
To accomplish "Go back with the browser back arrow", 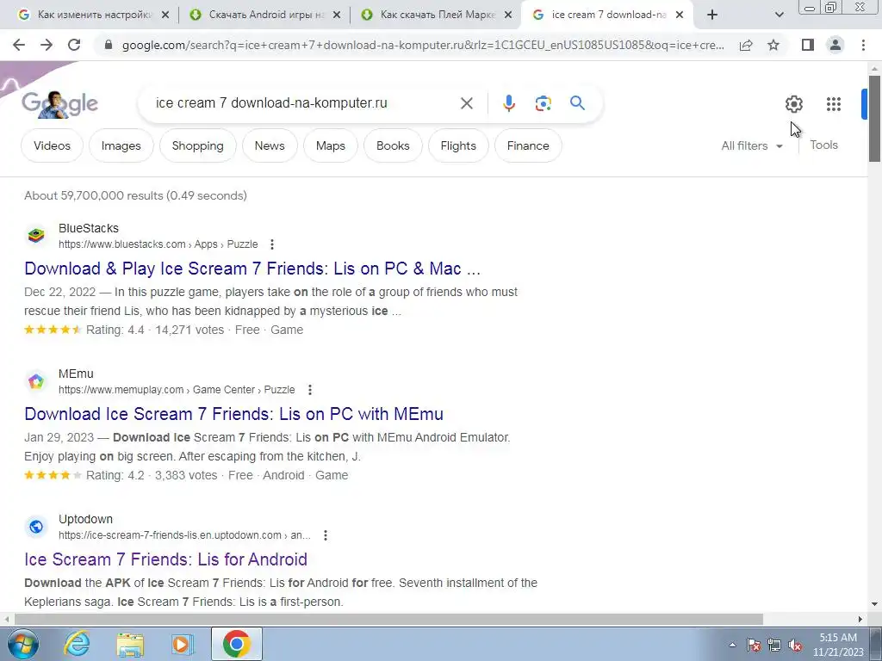I will 19,45.
